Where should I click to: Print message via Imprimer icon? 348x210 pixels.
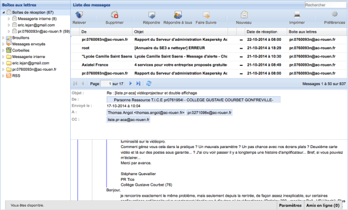coord(297,15)
